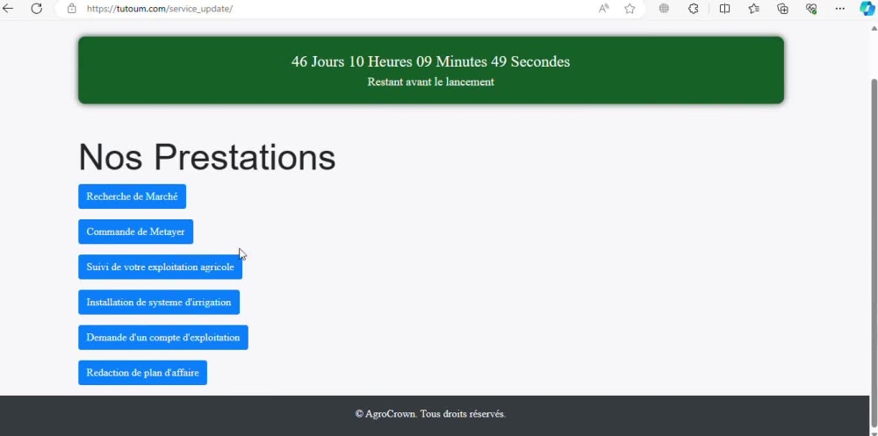Select Redaction de plan d'affaire
878x436 pixels.
click(143, 373)
